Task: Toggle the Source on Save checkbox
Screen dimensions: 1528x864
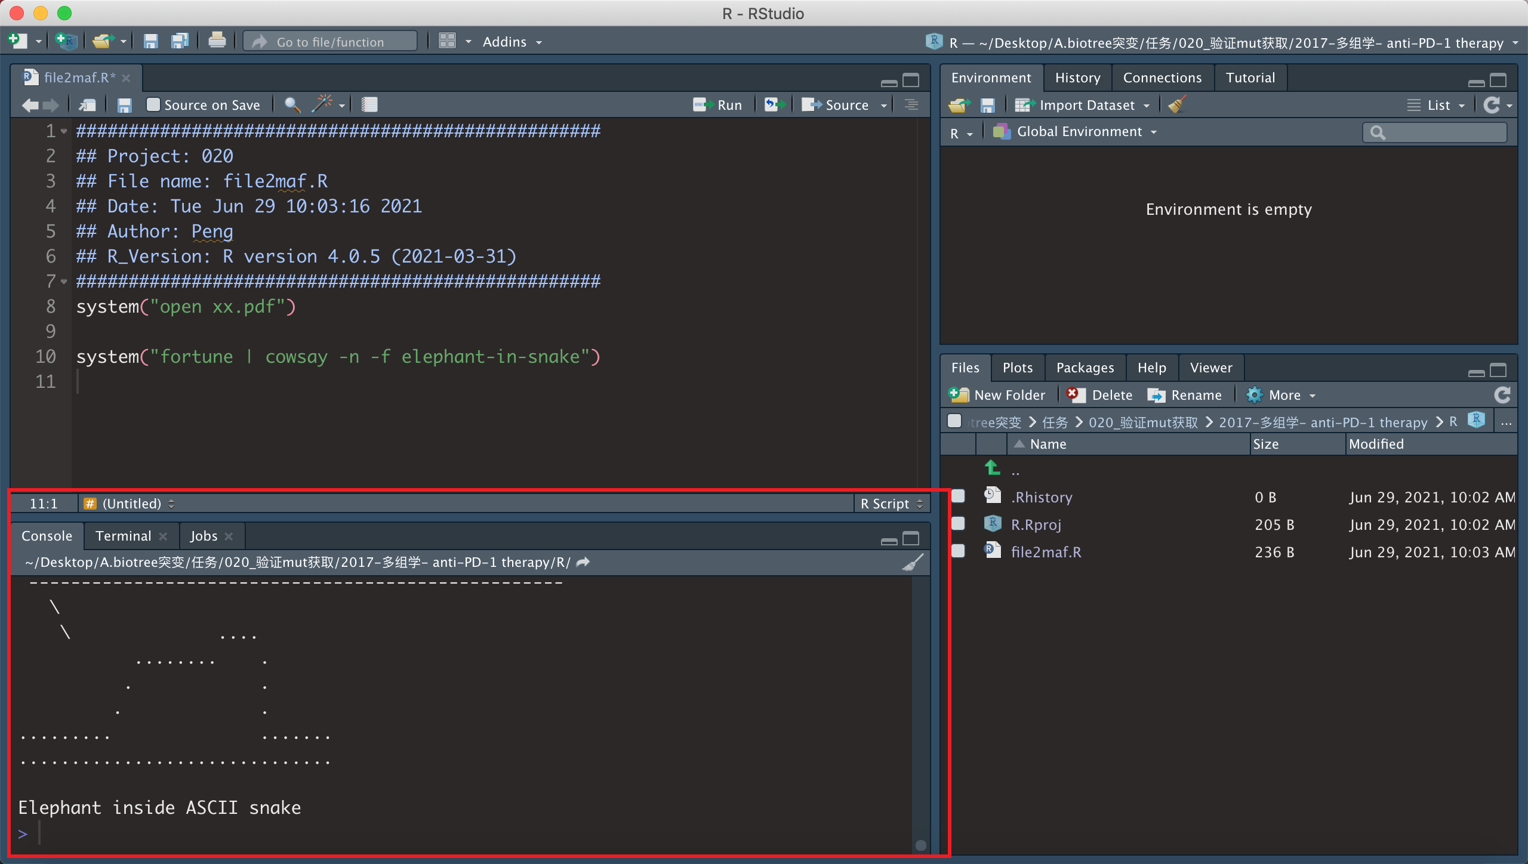Action: click(x=153, y=105)
